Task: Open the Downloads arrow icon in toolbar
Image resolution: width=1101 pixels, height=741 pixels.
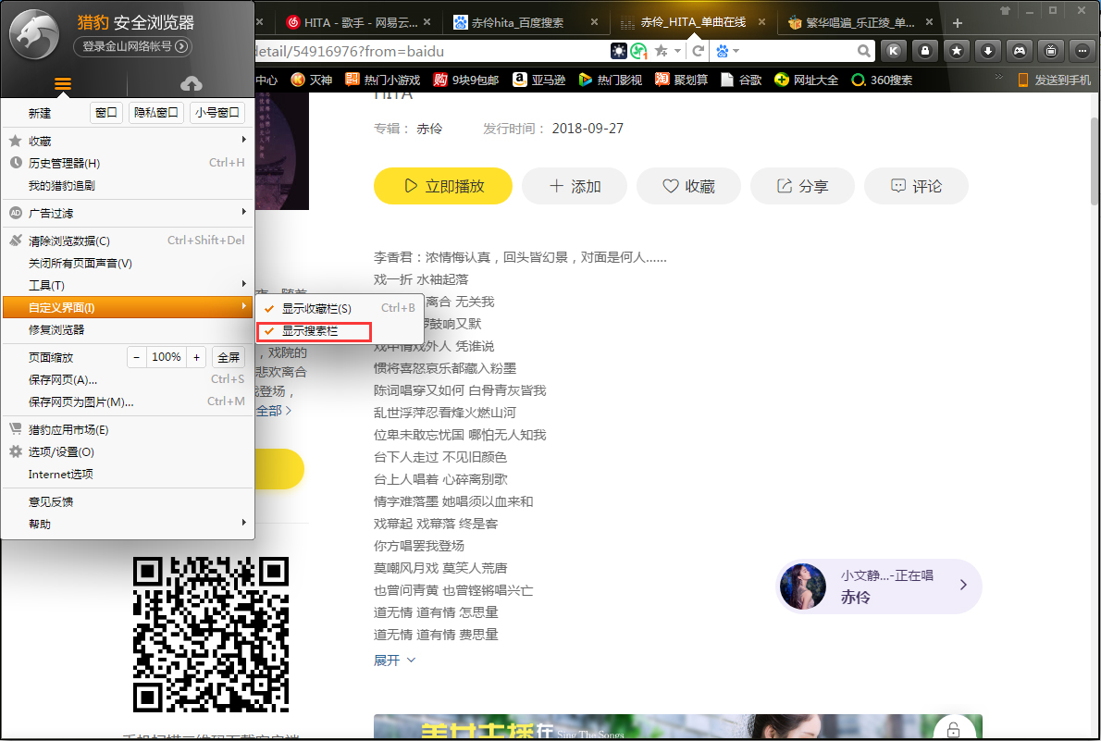Action: click(988, 50)
